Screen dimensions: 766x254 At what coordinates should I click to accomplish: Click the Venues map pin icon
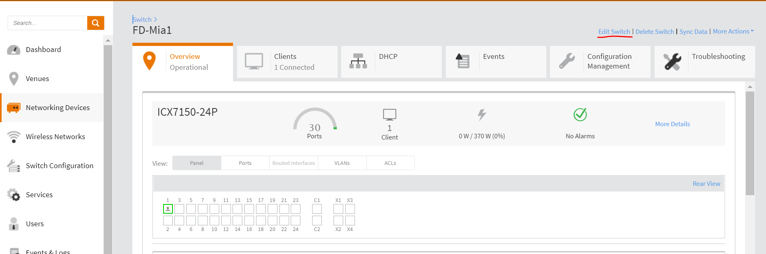[14, 79]
